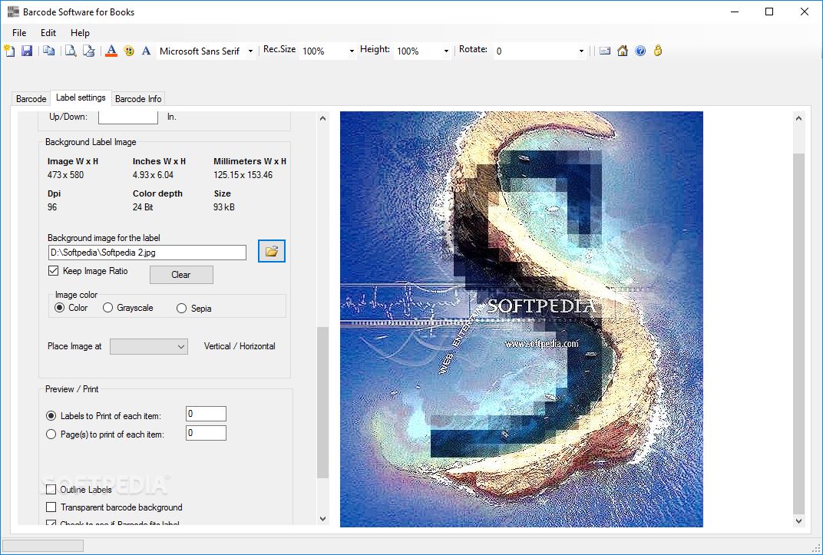Image resolution: width=823 pixels, height=555 pixels.
Task: Click the gold padlock register icon
Action: pyautogui.click(x=658, y=51)
